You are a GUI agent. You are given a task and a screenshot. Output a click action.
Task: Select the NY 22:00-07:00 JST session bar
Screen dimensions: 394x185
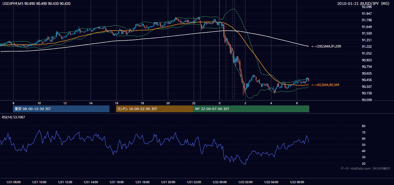(251, 109)
